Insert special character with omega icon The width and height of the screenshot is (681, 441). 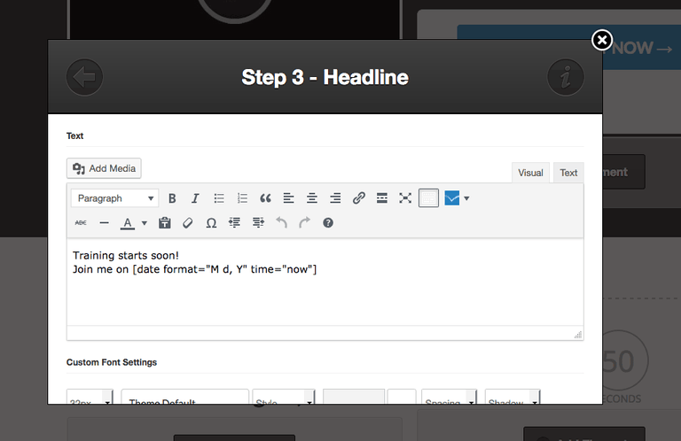[211, 223]
